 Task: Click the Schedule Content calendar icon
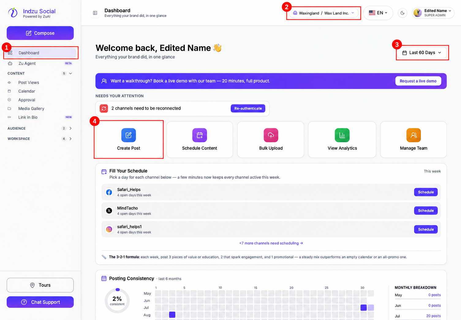tap(200, 135)
